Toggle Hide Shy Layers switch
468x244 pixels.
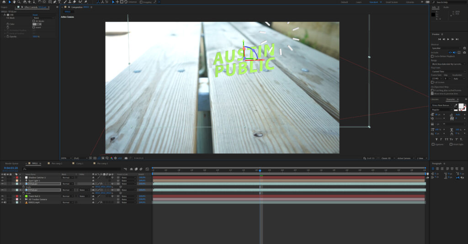click(x=131, y=169)
